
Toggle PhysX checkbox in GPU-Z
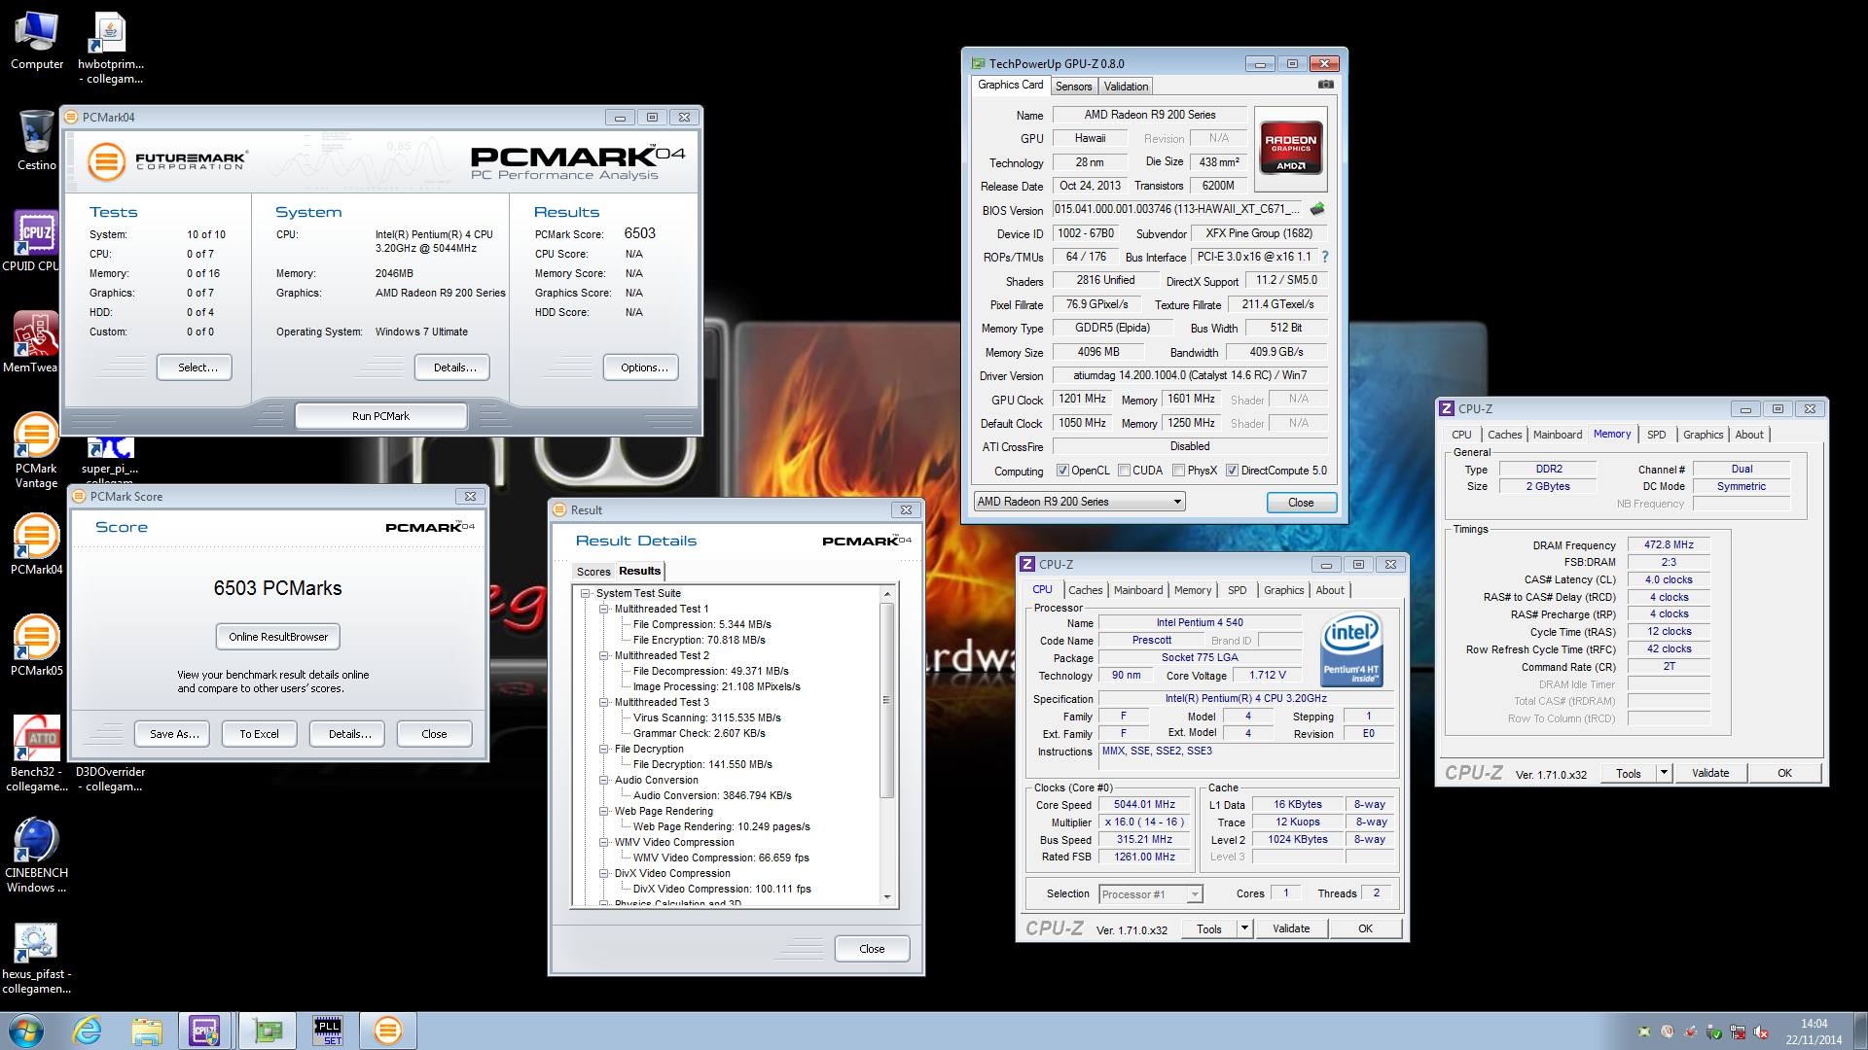[1178, 471]
